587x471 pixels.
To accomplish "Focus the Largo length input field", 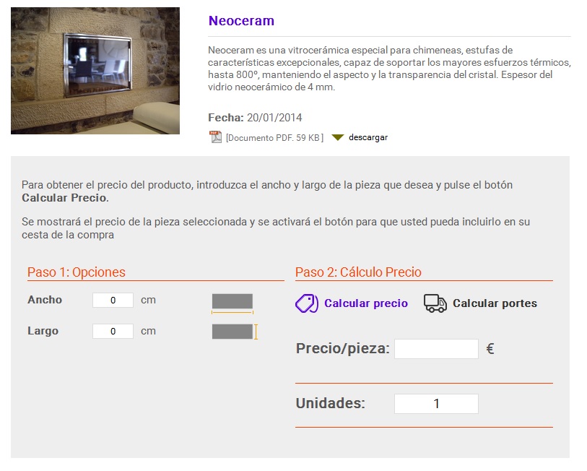I will (113, 332).
